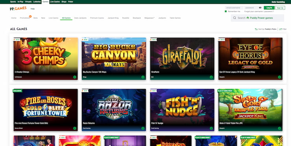Image resolution: width=291 pixels, height=146 pixels.
Task: Open the Megaways tab
Action: click(149, 18)
